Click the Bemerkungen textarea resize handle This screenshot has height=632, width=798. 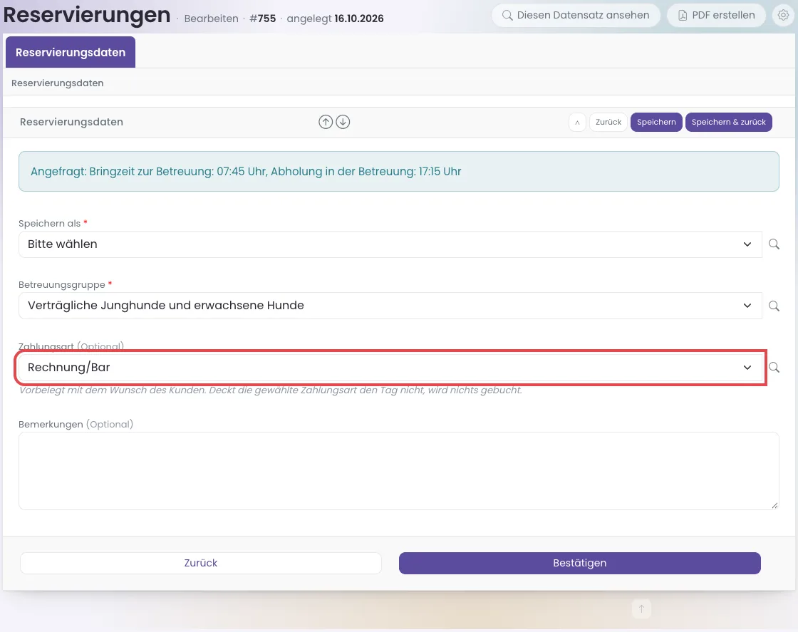pos(774,505)
